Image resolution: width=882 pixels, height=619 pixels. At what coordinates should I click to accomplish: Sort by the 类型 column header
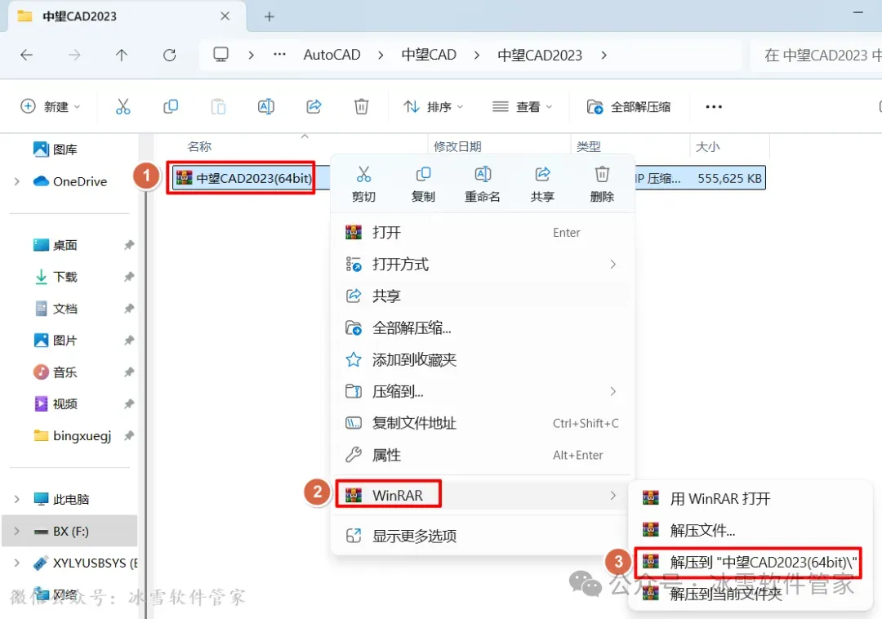tap(588, 146)
